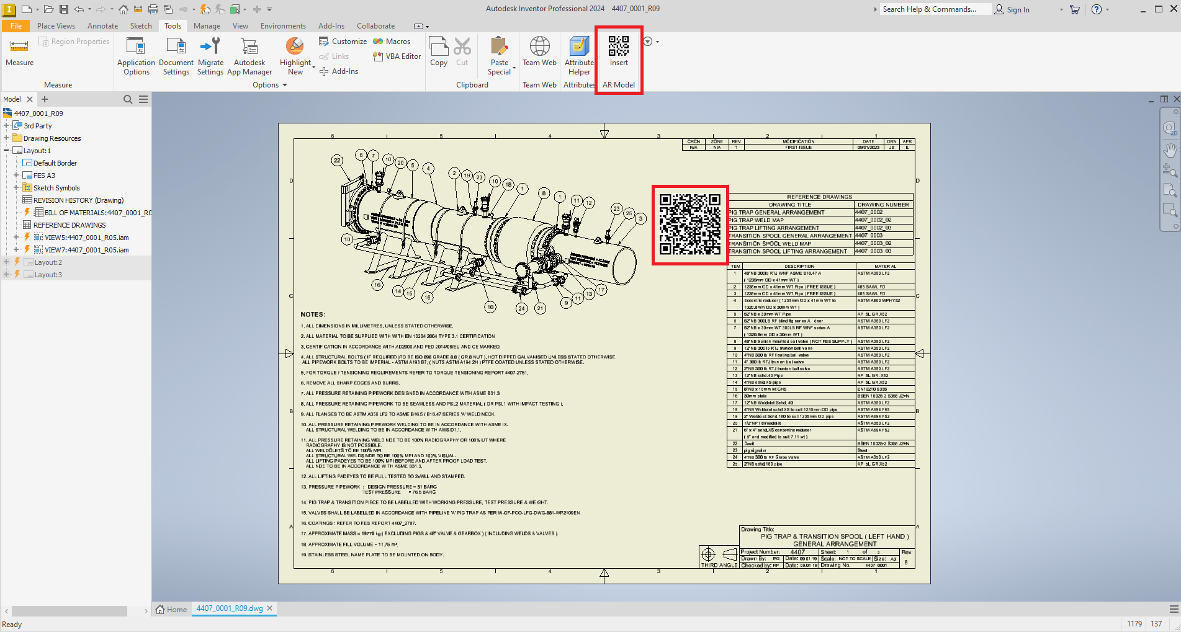Click the VBA Editor button
The image size is (1181, 632).
397,56
